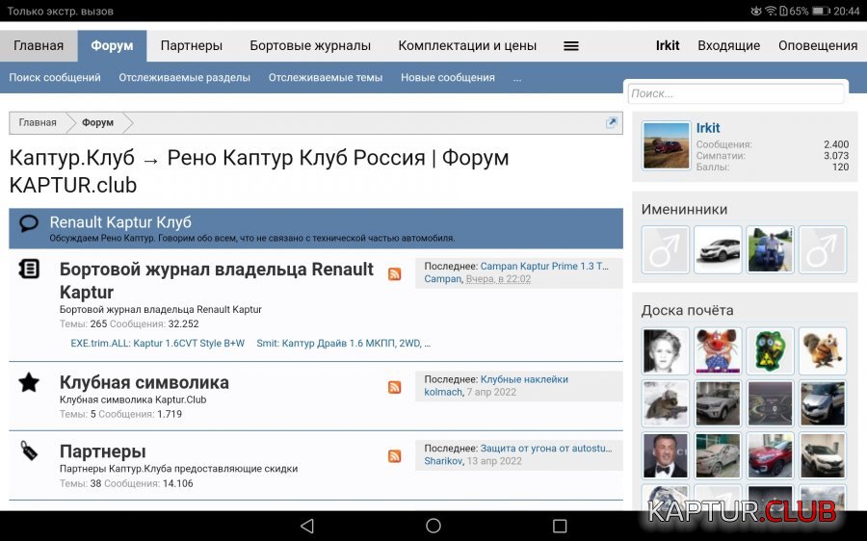Open Renault Kaptur Клуб category header

pos(120,222)
